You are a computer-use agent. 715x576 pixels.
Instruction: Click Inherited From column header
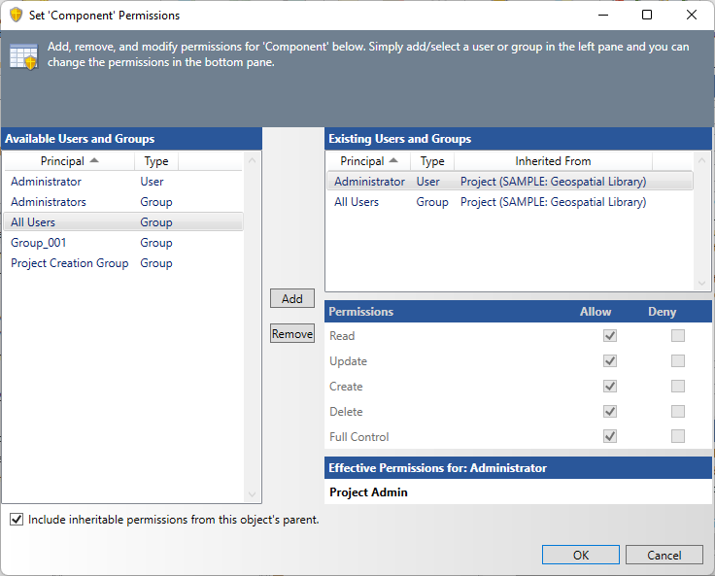click(x=553, y=161)
